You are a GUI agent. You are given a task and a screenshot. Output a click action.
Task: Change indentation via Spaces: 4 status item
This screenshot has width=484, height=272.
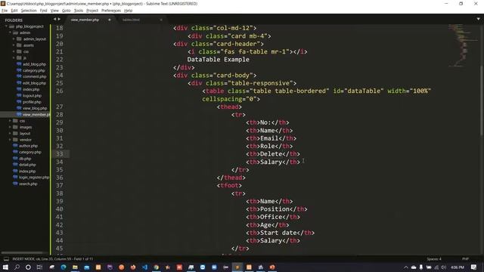point(434,259)
